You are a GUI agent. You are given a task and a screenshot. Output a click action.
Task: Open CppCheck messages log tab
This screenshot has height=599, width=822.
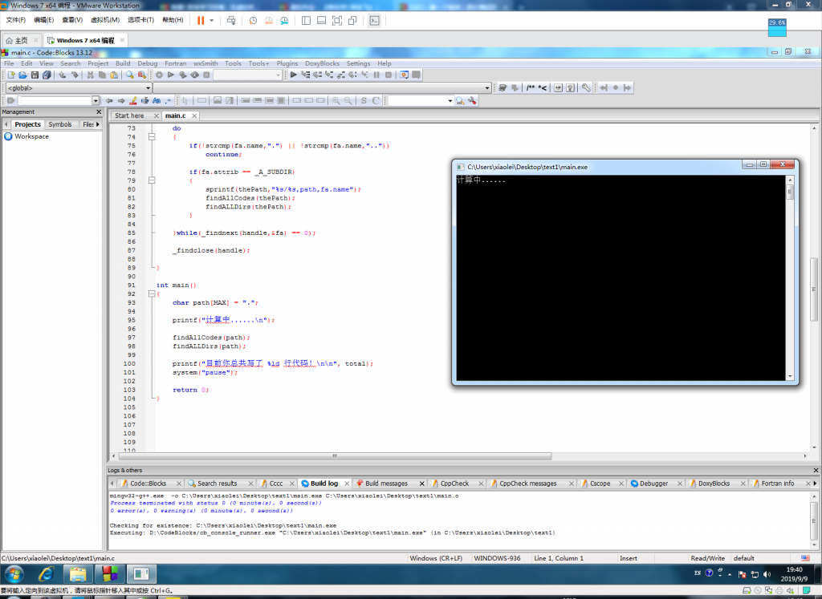tap(528, 484)
